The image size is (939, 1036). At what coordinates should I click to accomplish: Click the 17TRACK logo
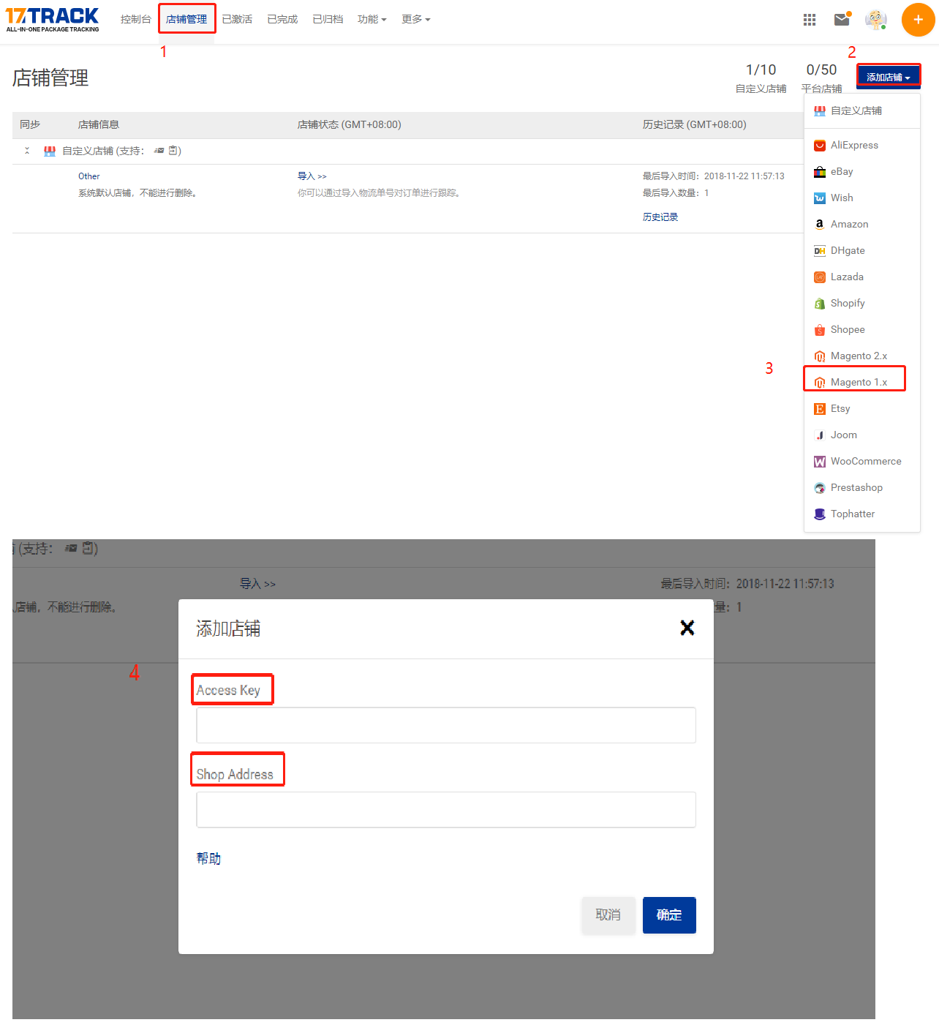(x=52, y=19)
